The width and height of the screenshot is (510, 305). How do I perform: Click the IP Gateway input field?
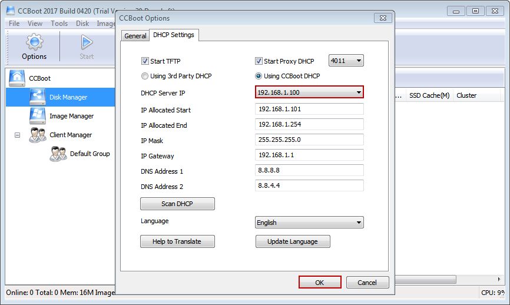pyautogui.click(x=309, y=155)
